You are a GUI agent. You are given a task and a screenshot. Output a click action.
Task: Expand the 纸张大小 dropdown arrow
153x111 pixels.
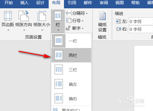point(42,30)
